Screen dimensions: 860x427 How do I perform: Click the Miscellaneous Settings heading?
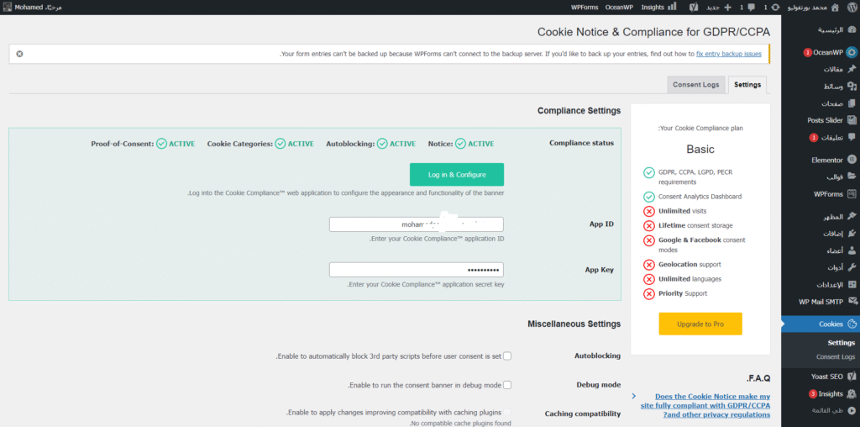tap(574, 324)
